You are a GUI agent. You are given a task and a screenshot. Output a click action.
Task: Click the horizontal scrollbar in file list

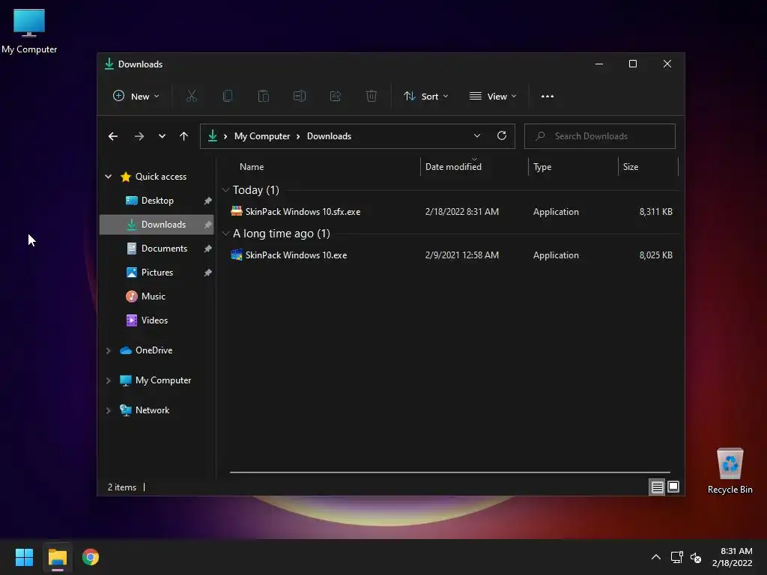coord(449,472)
